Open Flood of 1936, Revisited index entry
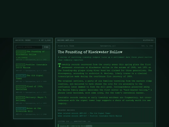This screenshot has width=169, height=127. [33, 89]
